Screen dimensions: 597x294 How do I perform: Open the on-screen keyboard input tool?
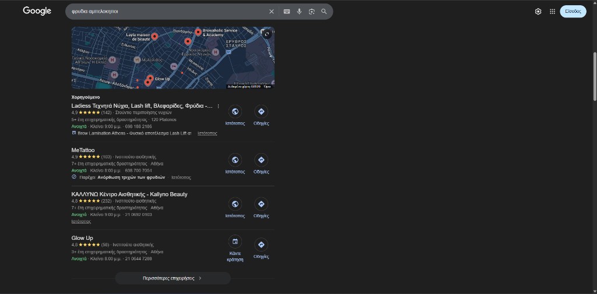pos(287,12)
